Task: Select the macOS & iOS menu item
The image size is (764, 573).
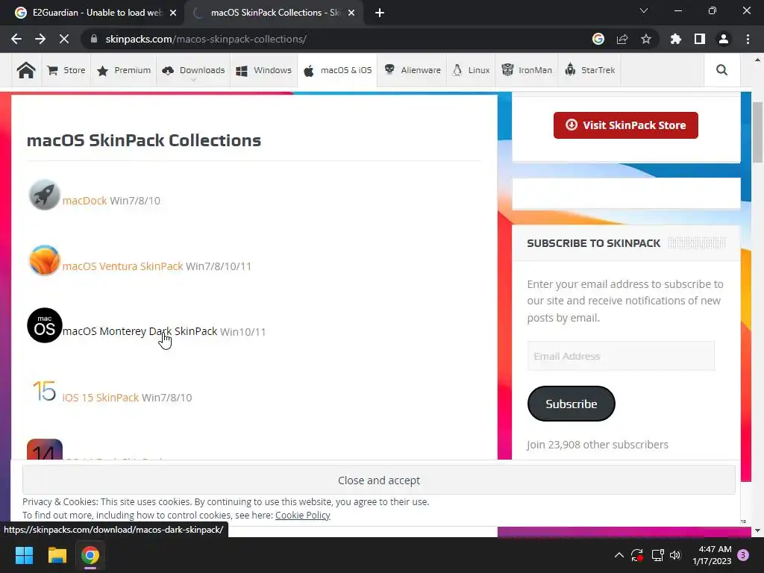Action: [x=337, y=70]
